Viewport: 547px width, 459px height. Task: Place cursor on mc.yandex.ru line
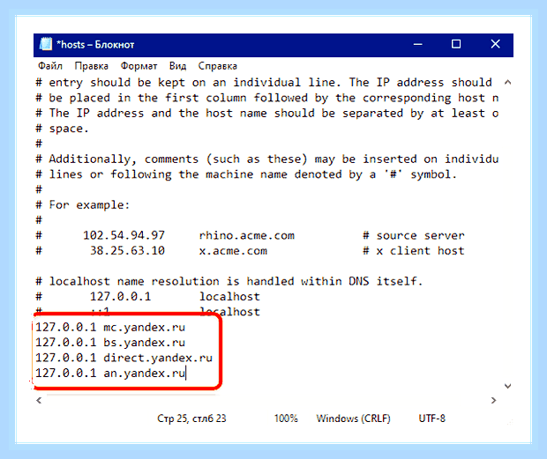coord(110,328)
